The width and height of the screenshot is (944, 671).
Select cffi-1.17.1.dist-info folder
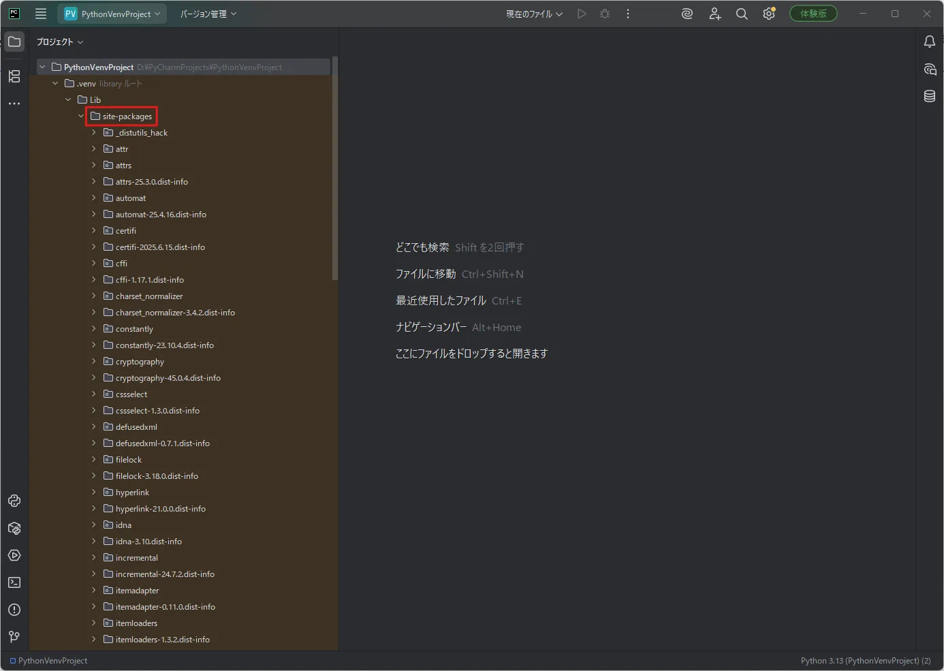(144, 279)
